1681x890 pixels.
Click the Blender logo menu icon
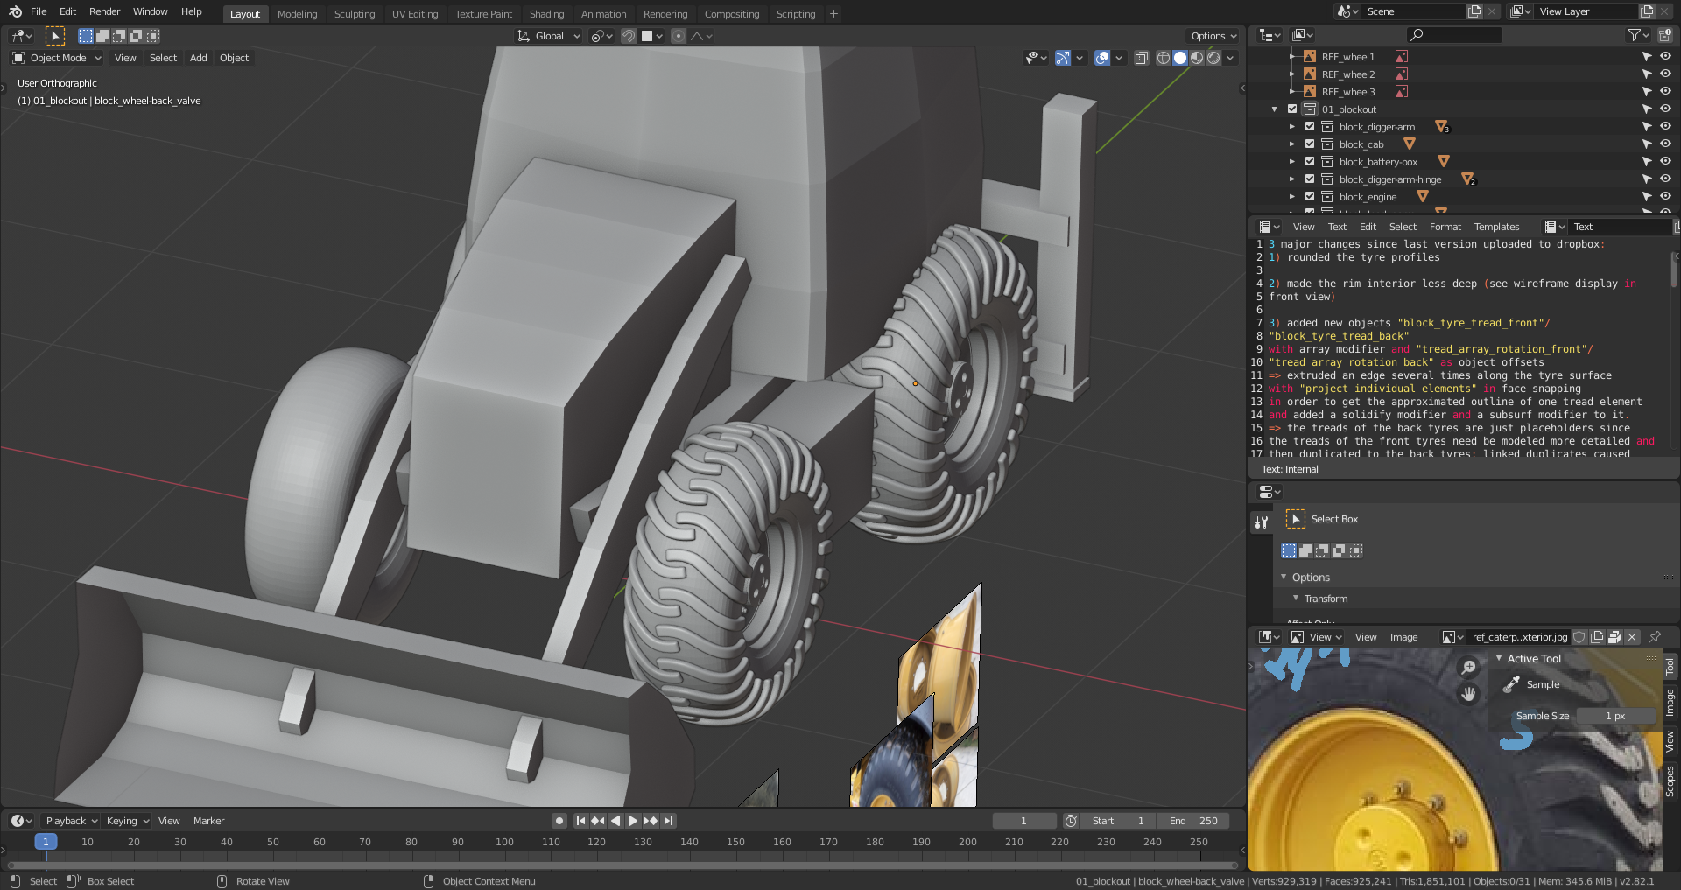15,11
